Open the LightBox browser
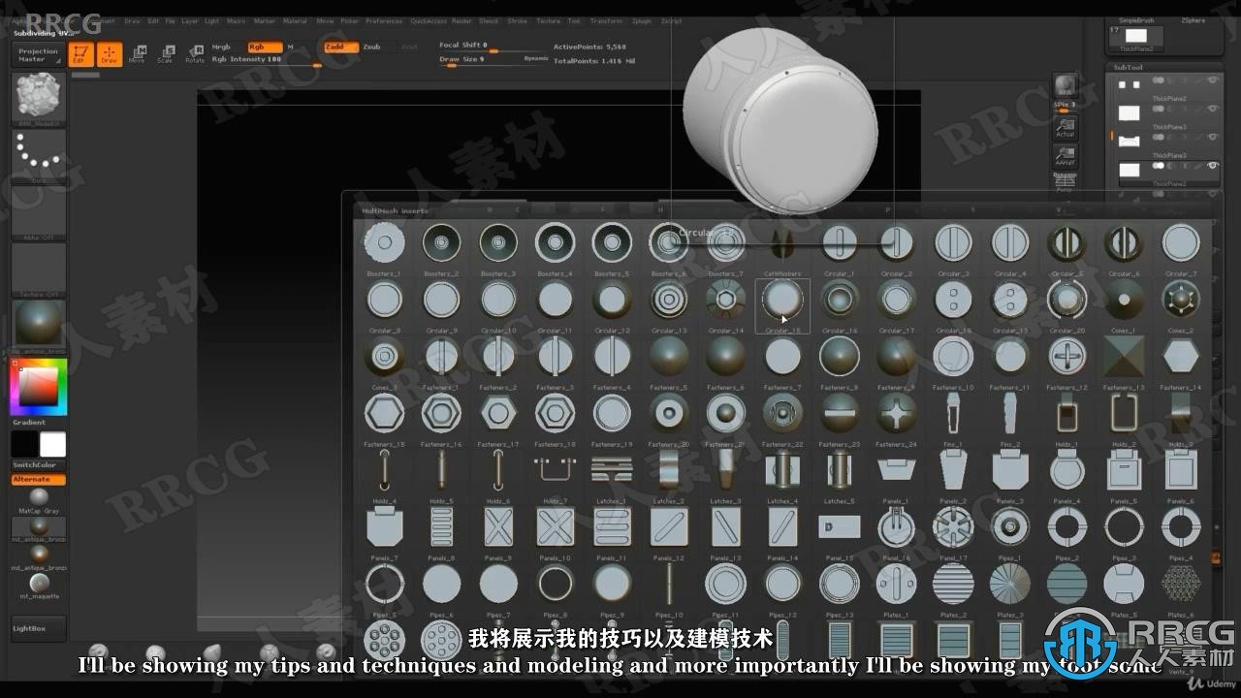 click(39, 628)
